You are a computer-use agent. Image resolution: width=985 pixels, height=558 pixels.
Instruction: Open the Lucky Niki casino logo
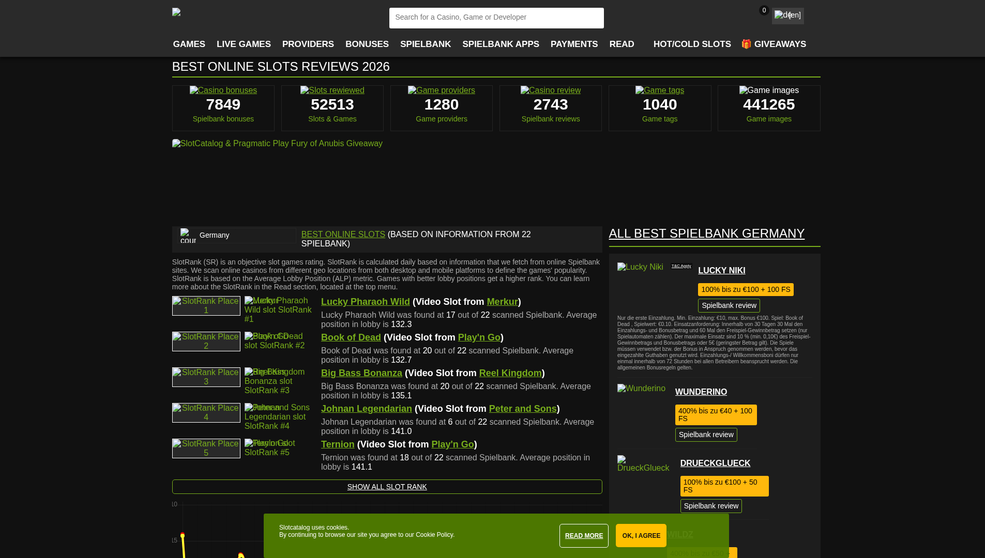point(640,267)
